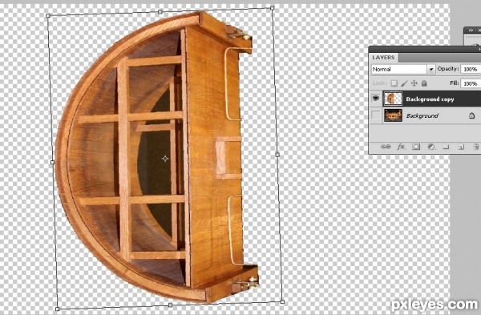Click the Background layer name
The height and width of the screenshot is (315, 481).
[422, 115]
